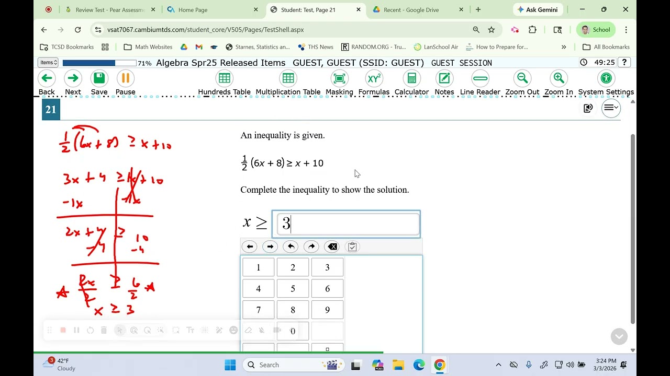Click the Zoom In magnifier

pos(559,83)
